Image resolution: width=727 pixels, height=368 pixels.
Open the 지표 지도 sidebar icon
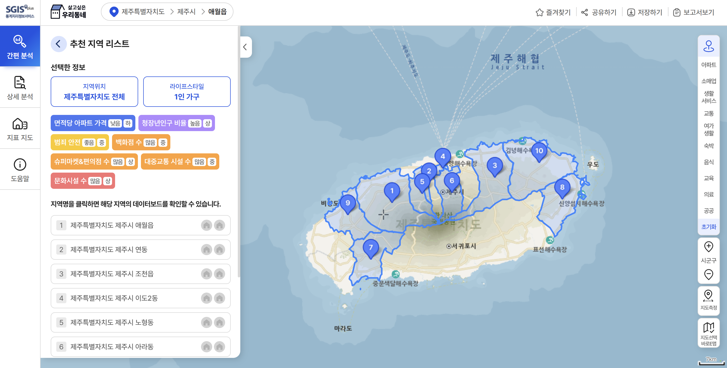(20, 129)
